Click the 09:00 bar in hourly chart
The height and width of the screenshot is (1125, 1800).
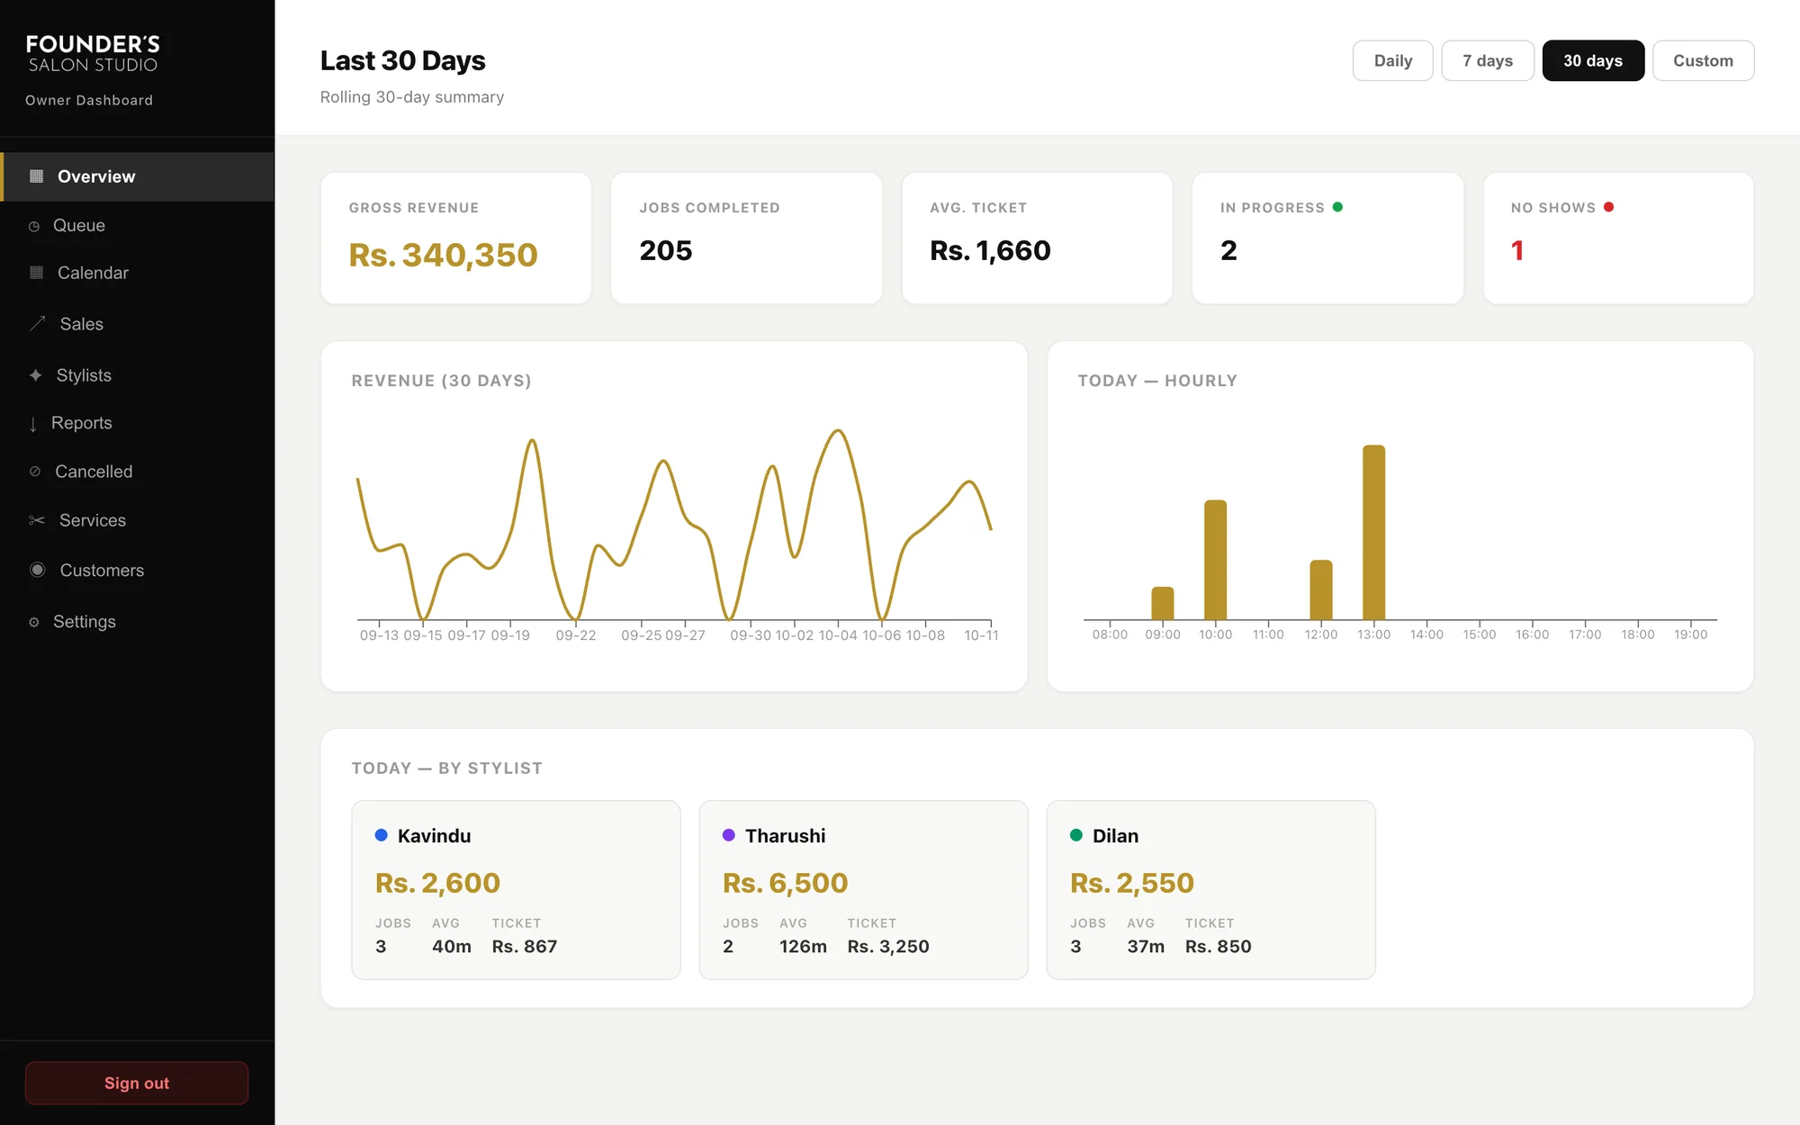[1163, 603]
